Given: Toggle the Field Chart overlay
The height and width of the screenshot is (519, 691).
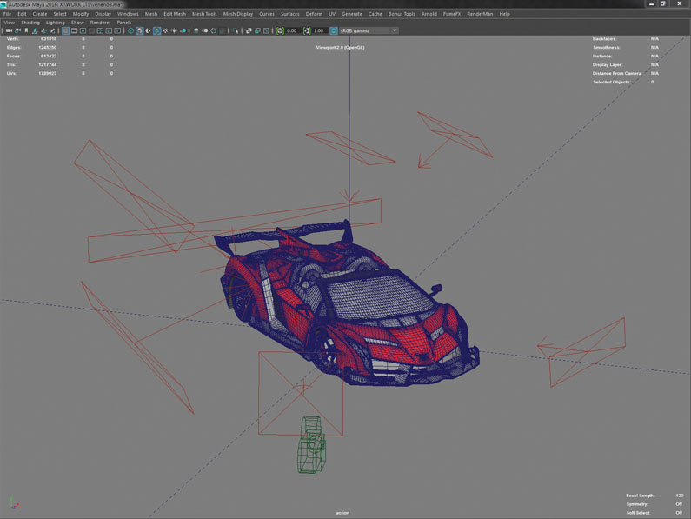Looking at the screenshot, I should pos(100,31).
